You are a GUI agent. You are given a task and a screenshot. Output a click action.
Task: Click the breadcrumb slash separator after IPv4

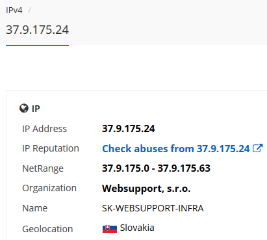tap(29, 10)
